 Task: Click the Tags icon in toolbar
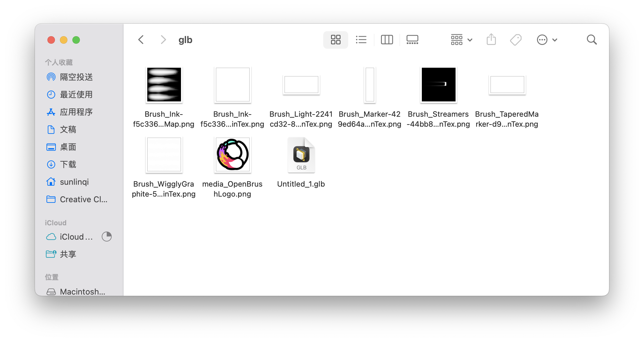[x=515, y=40]
